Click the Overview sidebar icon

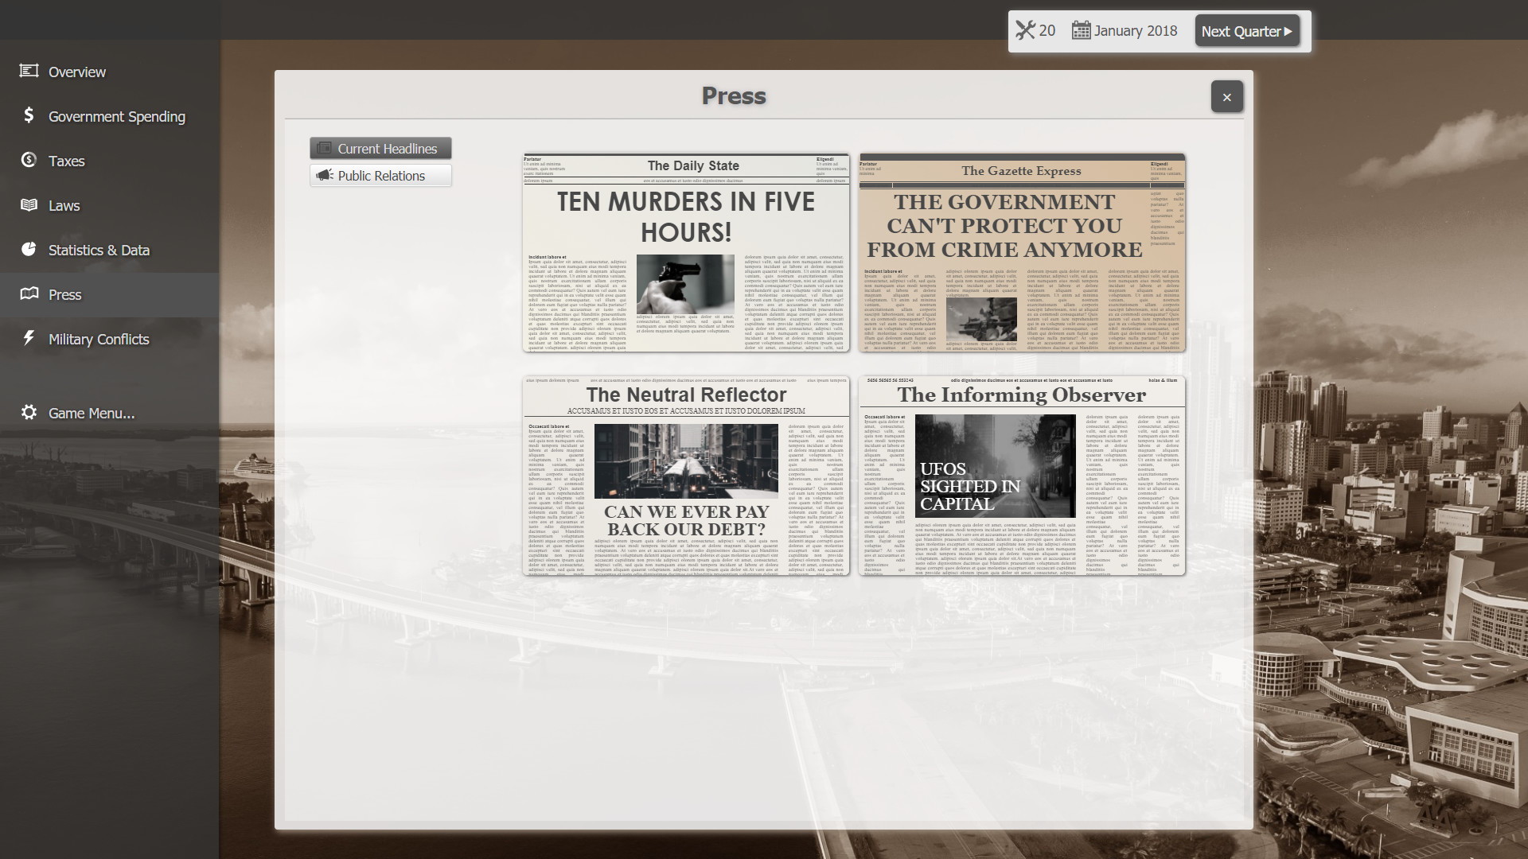pyautogui.click(x=29, y=70)
